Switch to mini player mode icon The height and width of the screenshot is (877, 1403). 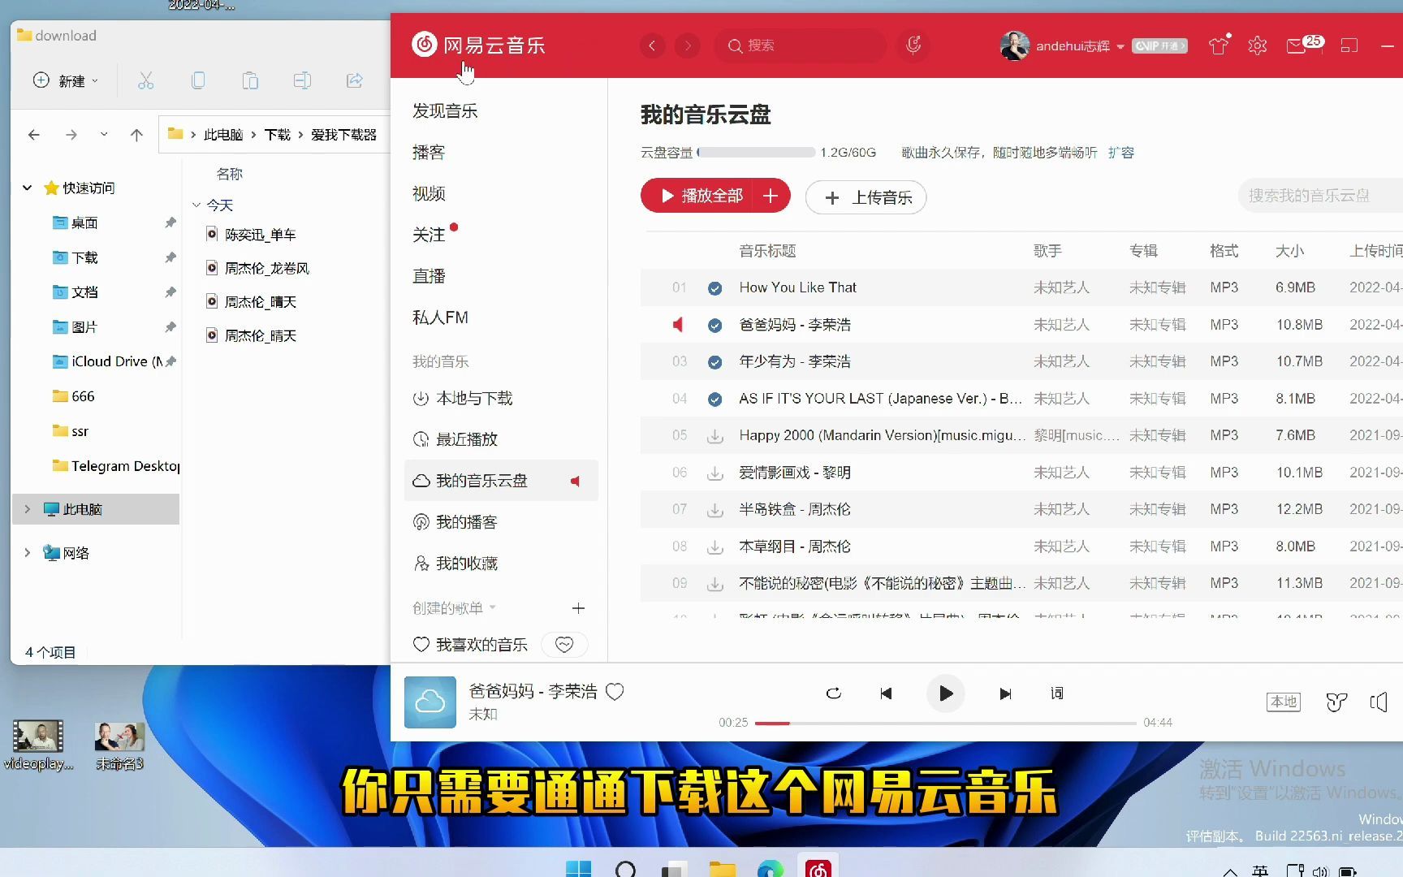click(1349, 45)
